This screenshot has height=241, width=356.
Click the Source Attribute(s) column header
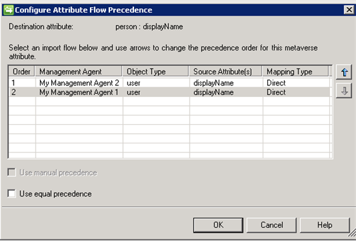225,72
